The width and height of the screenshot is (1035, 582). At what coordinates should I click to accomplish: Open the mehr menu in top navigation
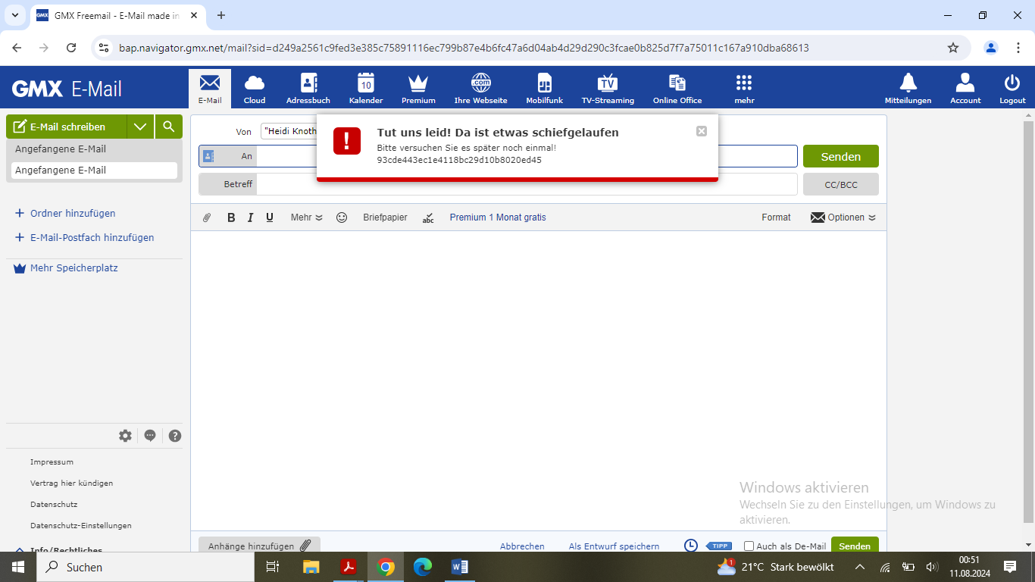(744, 88)
